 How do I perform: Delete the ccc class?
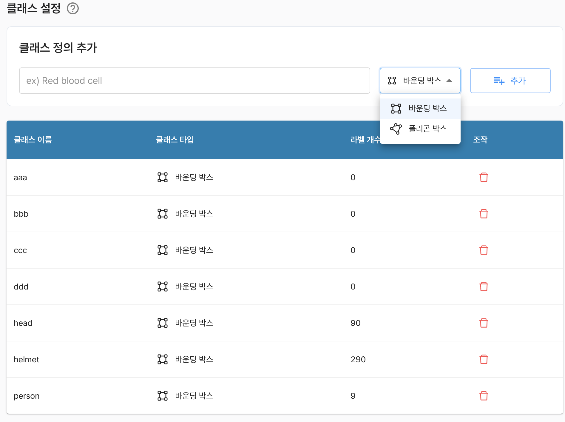coord(484,250)
